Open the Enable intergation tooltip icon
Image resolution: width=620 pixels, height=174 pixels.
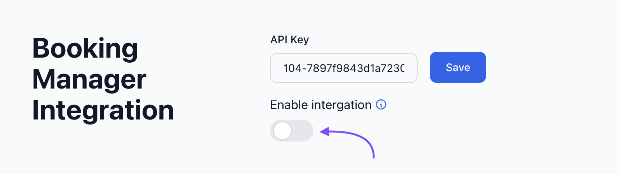[381, 105]
